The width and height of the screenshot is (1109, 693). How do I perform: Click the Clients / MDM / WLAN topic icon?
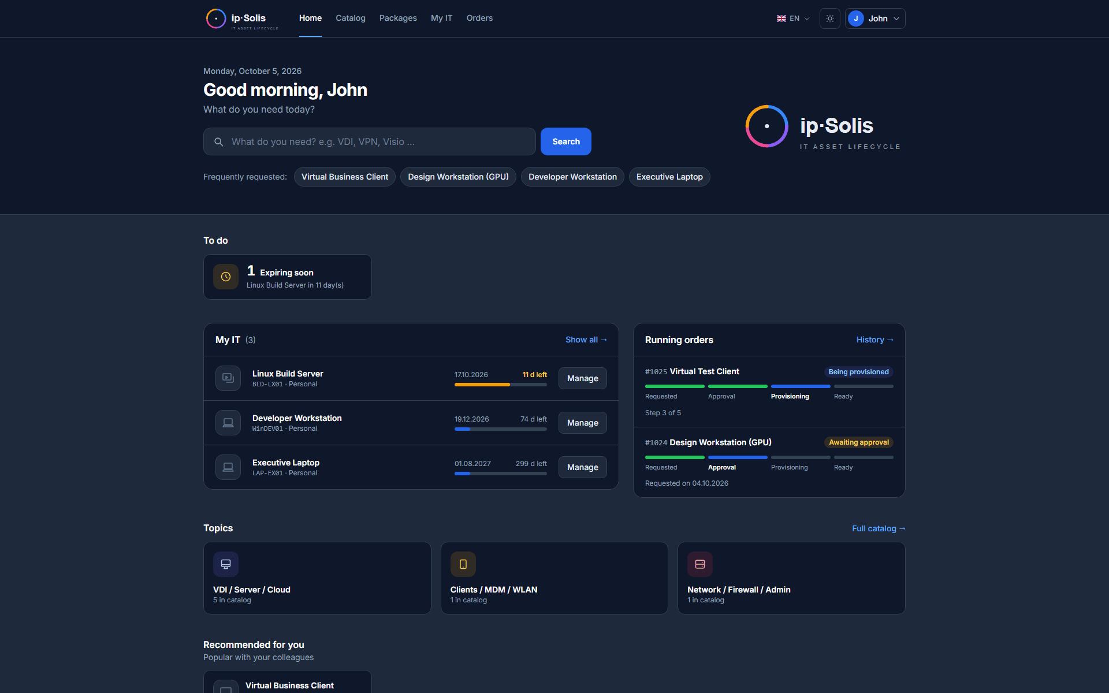click(x=463, y=564)
